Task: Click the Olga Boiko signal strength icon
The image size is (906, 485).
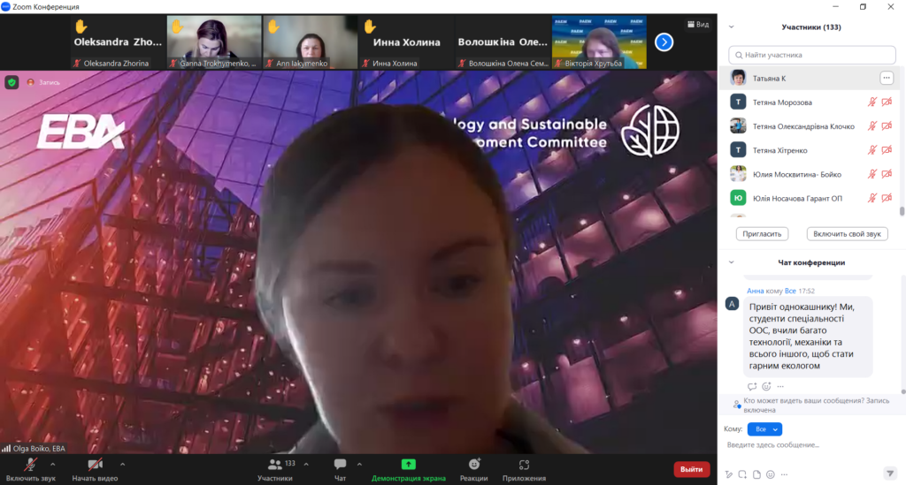Action: tap(6, 448)
